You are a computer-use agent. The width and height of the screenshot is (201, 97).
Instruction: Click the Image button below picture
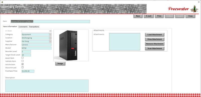(60, 64)
